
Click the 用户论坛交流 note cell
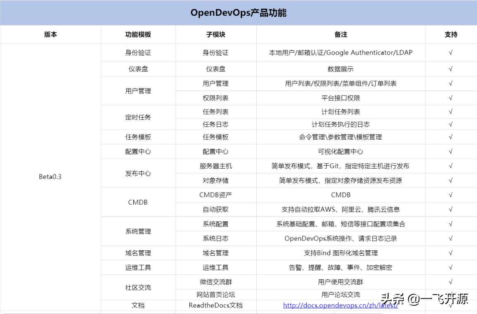coord(341,295)
